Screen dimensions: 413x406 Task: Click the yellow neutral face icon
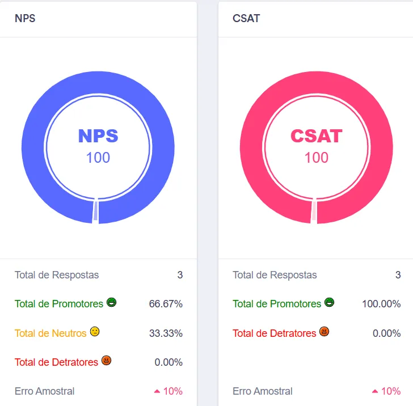coord(95,332)
